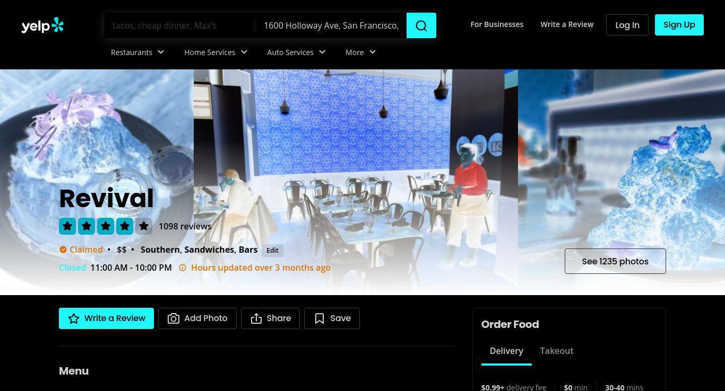Viewport: 725px width, 391px height.
Task: Click the $0 min text
Action: pyautogui.click(x=576, y=387)
